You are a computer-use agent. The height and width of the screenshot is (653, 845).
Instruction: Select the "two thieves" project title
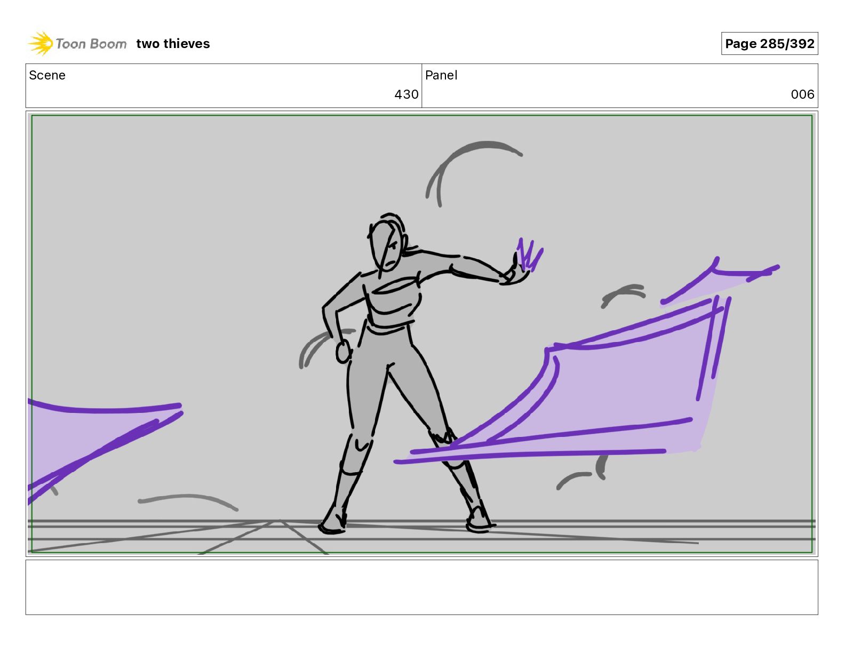tap(173, 44)
